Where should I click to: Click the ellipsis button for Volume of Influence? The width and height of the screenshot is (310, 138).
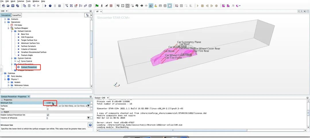point(91,118)
